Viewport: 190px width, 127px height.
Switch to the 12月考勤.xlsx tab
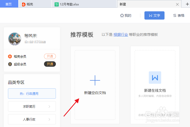(84, 4)
